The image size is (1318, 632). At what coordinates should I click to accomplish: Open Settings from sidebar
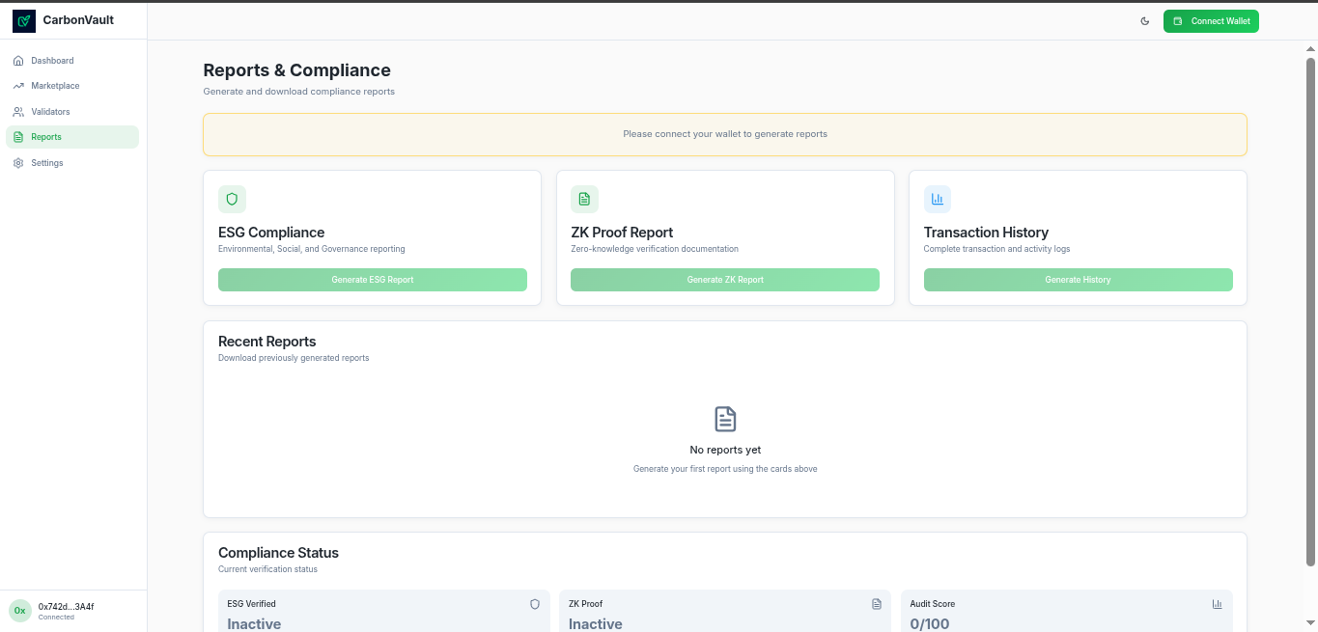[46, 163]
